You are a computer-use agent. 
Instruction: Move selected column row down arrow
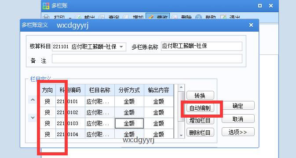pyautogui.click(x=33, y=118)
